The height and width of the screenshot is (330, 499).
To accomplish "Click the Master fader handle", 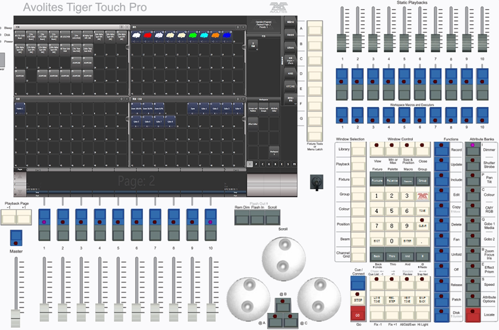I will pos(16,318).
